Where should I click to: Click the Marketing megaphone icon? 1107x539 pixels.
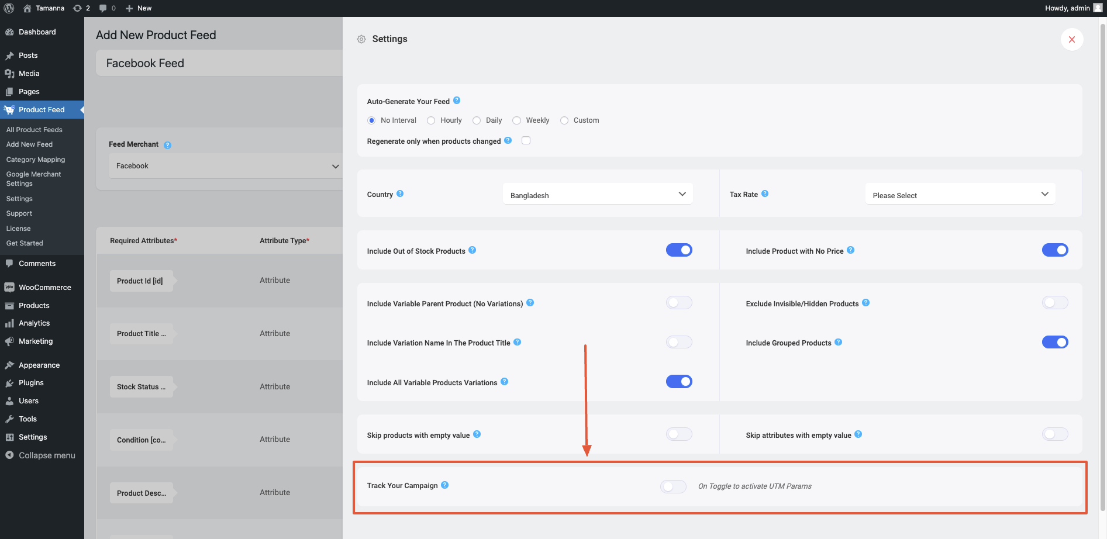coord(9,341)
